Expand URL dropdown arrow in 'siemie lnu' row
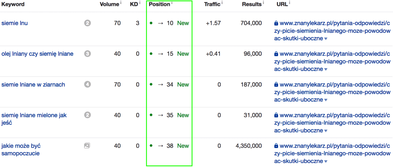 coord(326,39)
